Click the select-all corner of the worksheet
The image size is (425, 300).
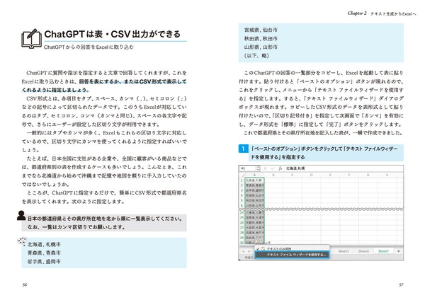coord(242,175)
